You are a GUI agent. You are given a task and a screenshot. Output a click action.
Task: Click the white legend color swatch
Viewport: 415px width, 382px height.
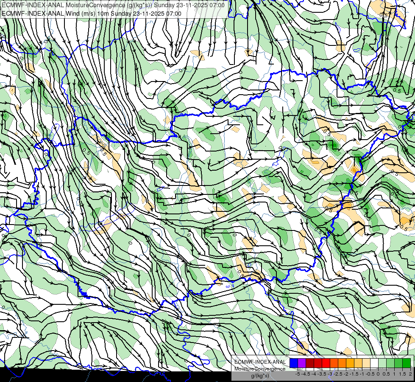[374, 363]
